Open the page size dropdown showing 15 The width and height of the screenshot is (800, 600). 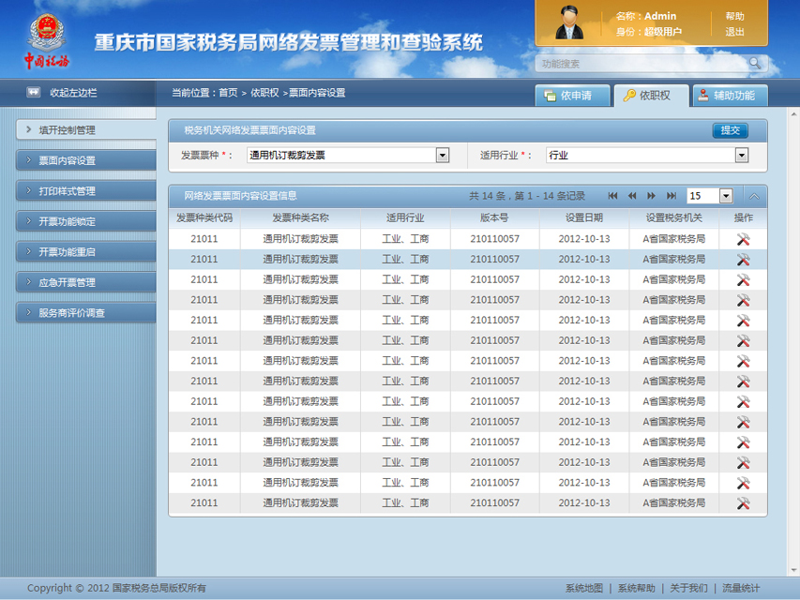(726, 196)
